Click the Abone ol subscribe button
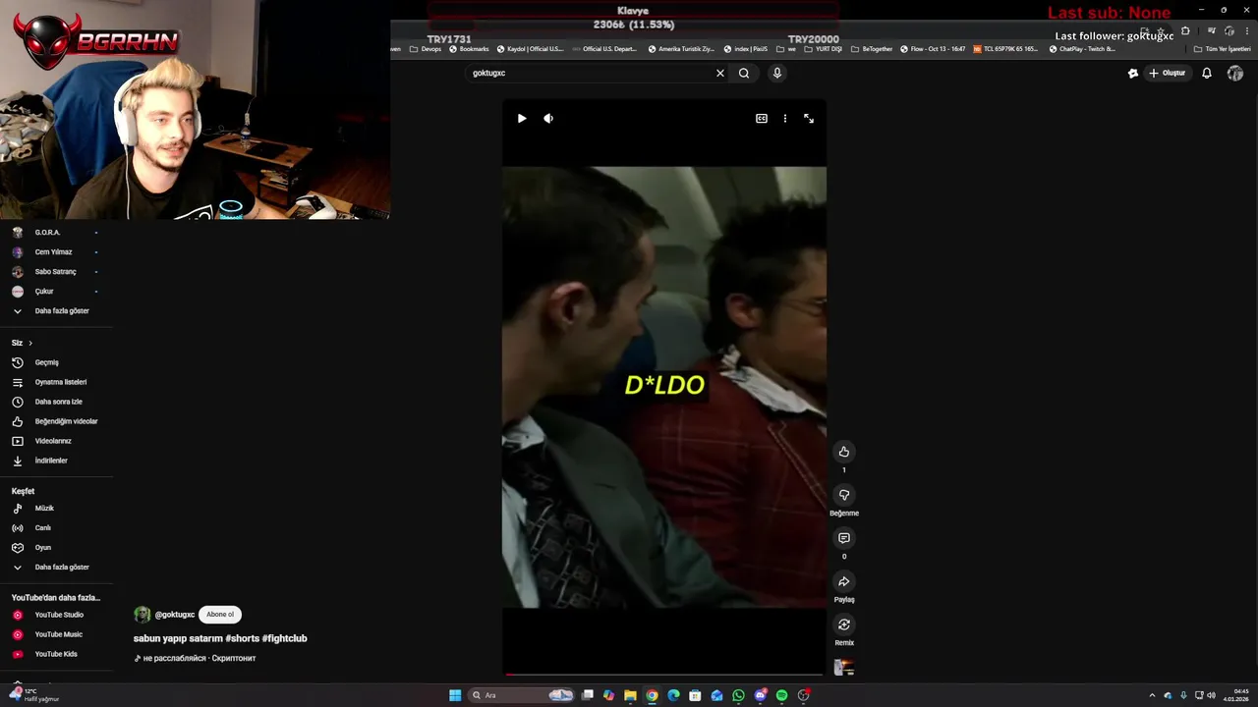Viewport: 1258px width, 707px height. click(x=220, y=615)
